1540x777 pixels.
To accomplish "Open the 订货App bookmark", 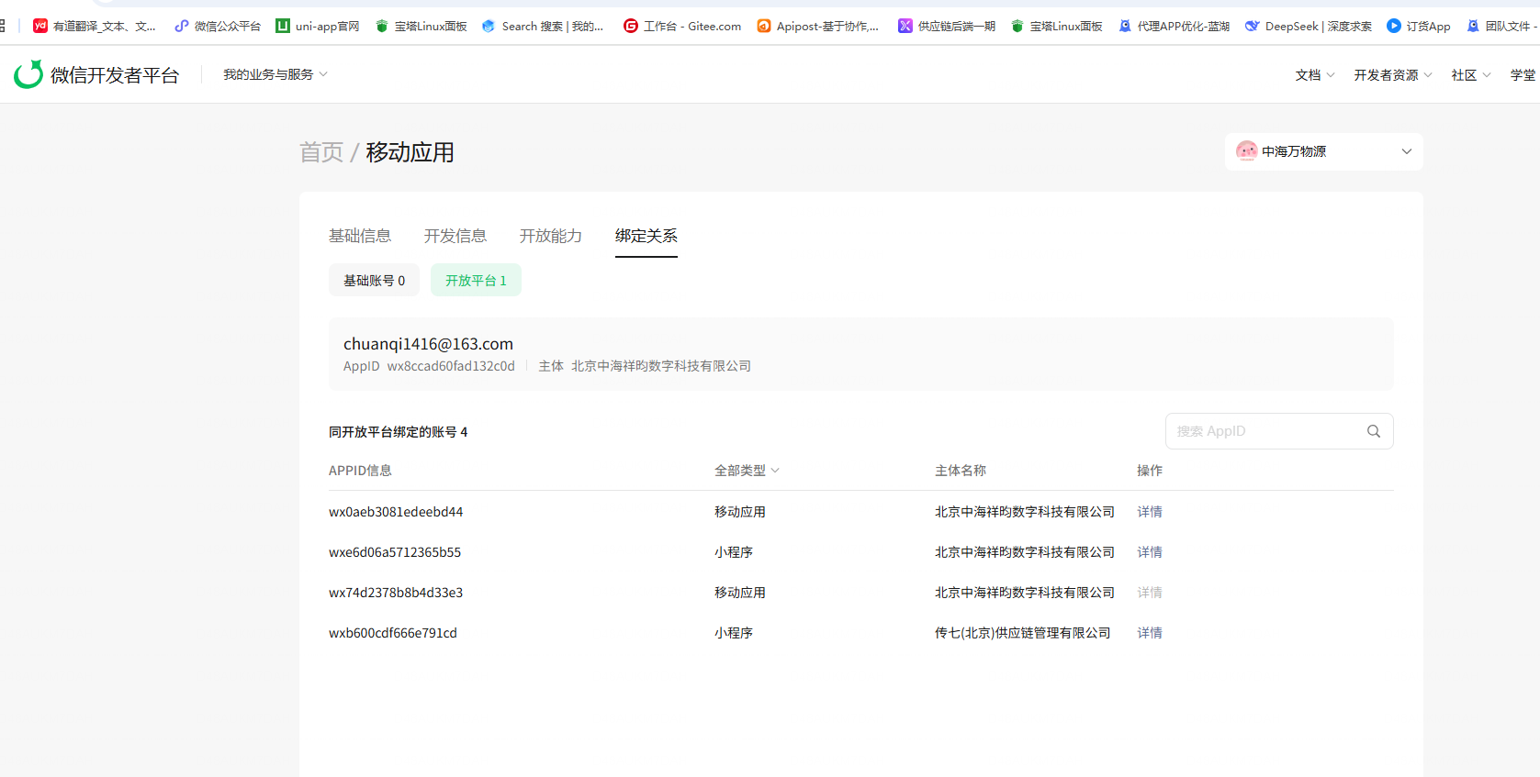I will pos(1419,26).
